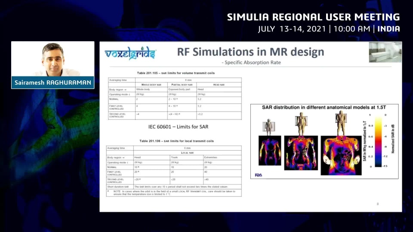Viewport: 413px width, 232px height.
Task: Click the 'WHOLE BODY SAR' column header
Action: [151, 85]
